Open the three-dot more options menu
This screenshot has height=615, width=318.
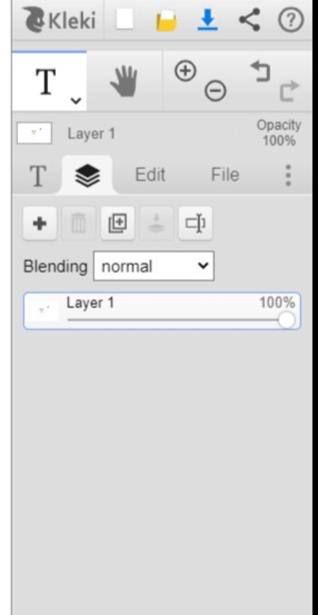tap(288, 175)
